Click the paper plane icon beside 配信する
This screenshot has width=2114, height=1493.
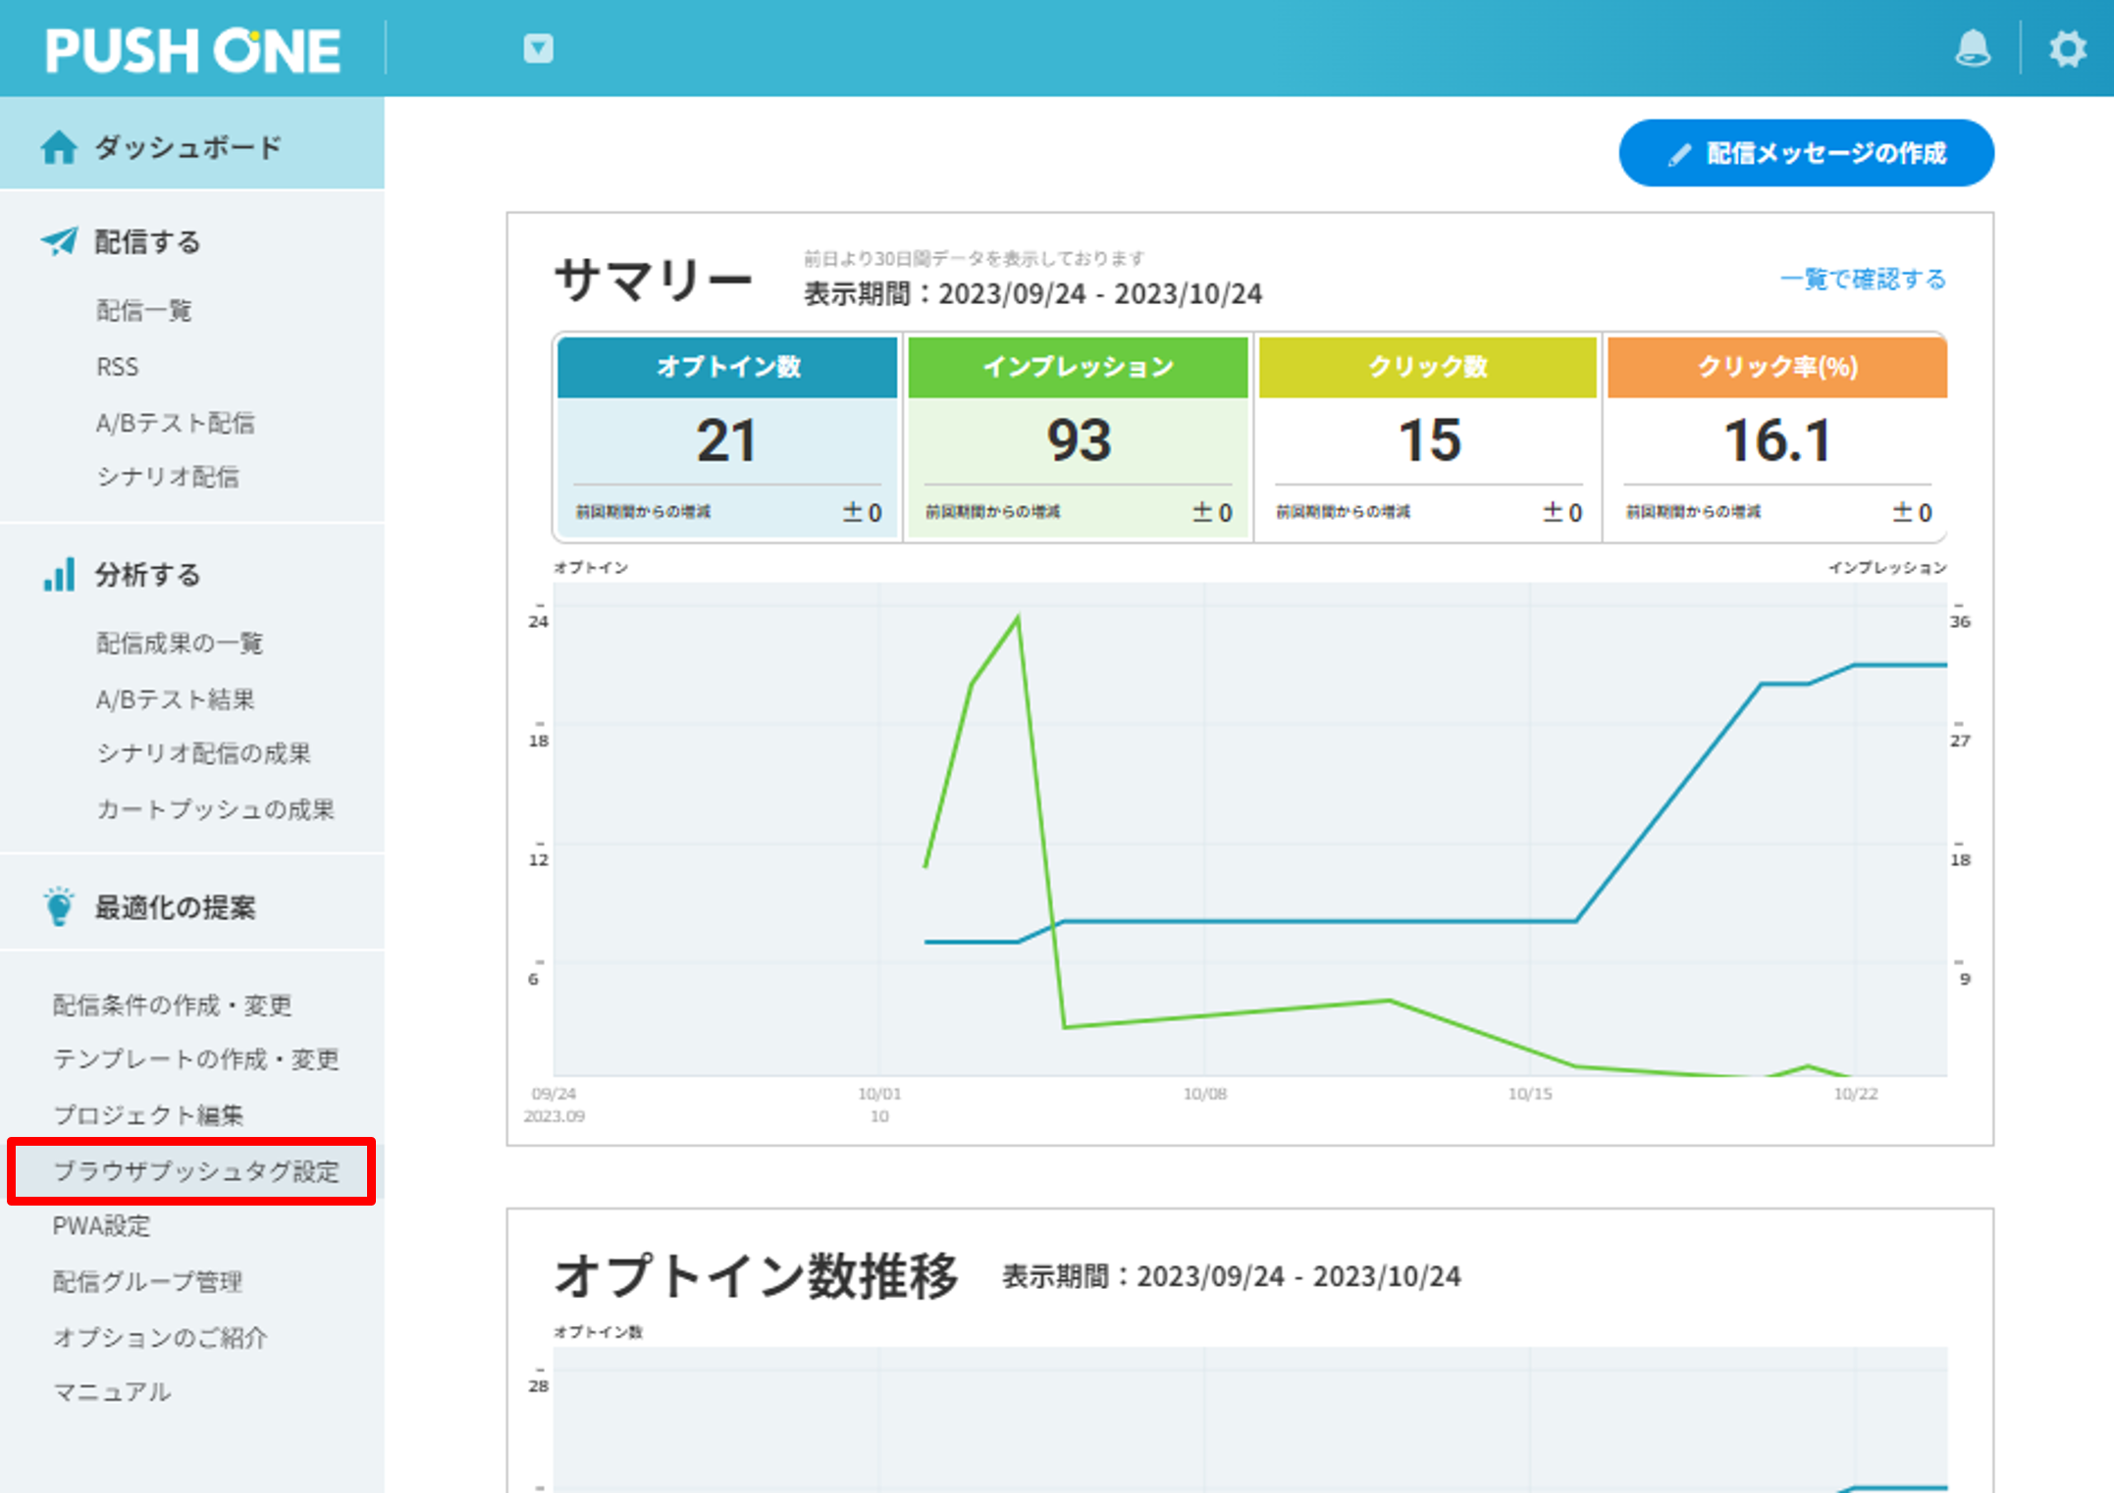pos(59,241)
